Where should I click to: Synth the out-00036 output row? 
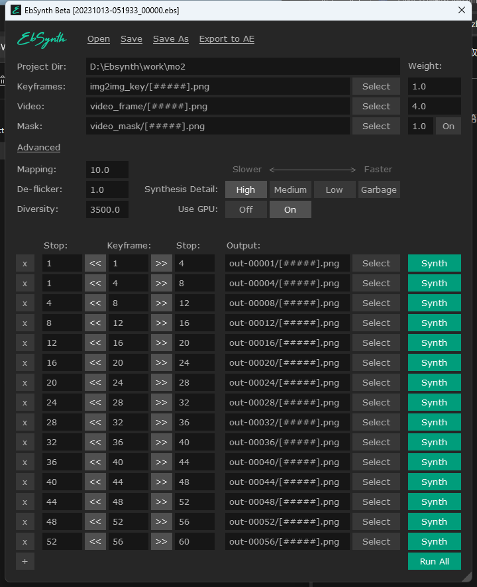pos(435,442)
